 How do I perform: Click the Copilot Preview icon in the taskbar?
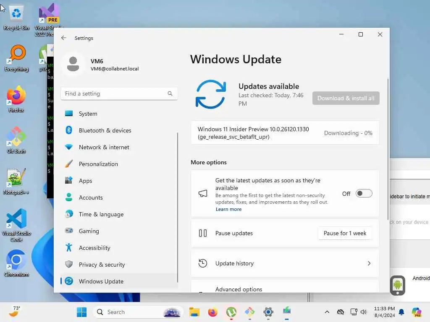pos(417,312)
